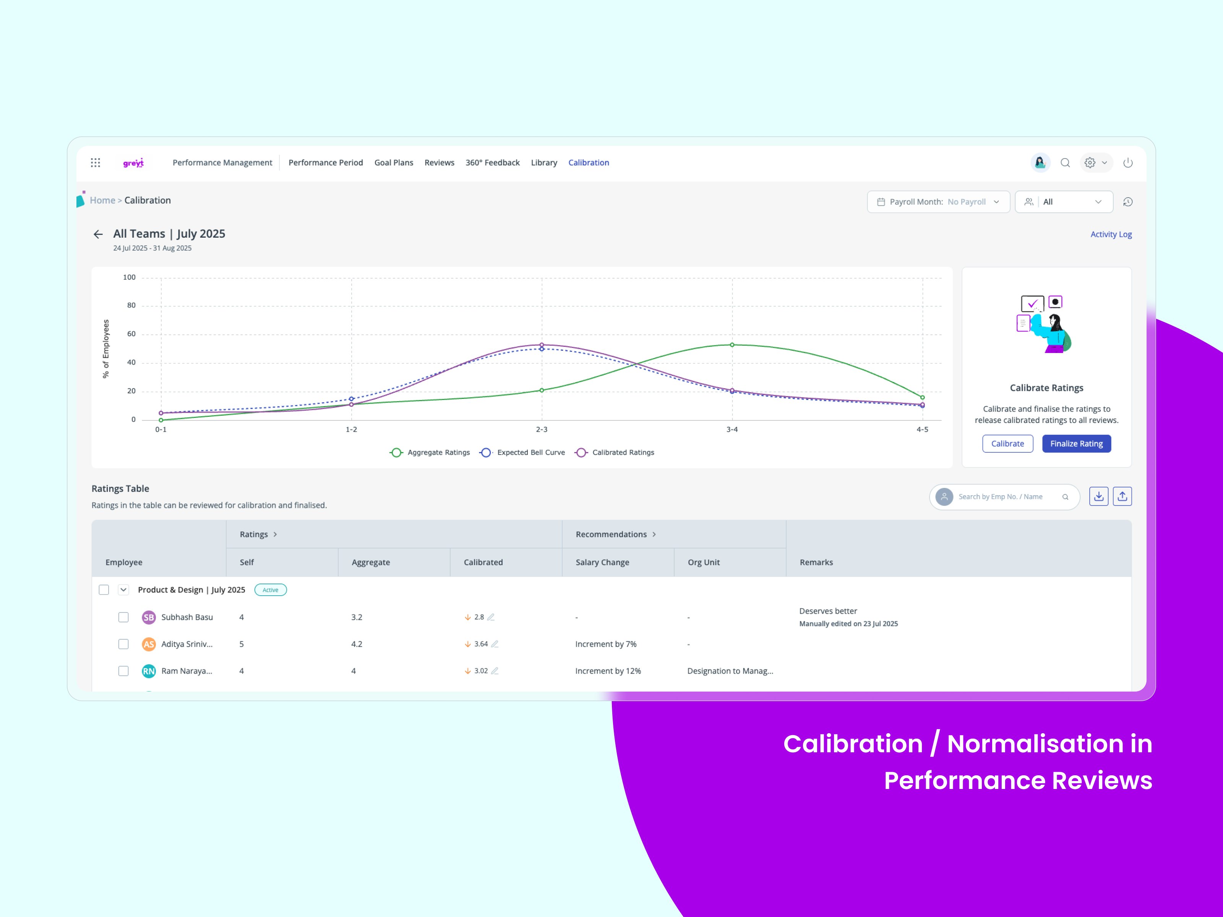The width and height of the screenshot is (1223, 917).
Task: Open the 360° Feedback tab
Action: coord(492,162)
